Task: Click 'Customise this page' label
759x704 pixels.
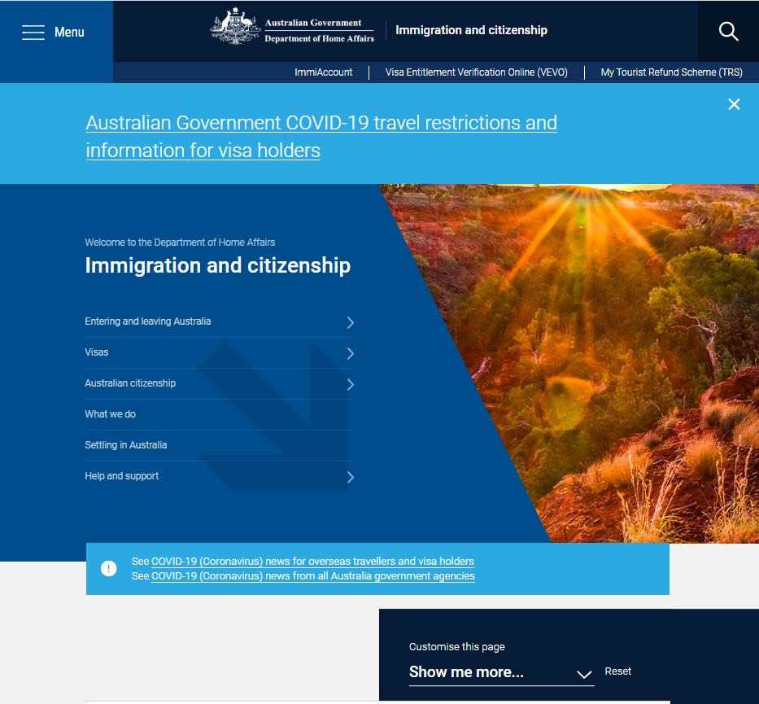Action: click(456, 647)
